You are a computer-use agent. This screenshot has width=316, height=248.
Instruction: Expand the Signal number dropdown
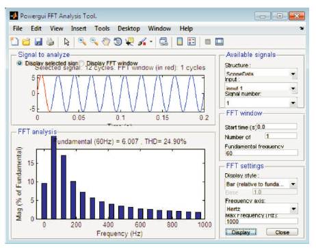click(x=293, y=103)
